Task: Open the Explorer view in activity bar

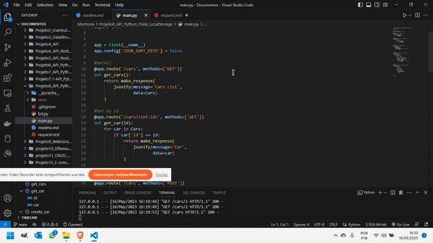Action: (7, 18)
